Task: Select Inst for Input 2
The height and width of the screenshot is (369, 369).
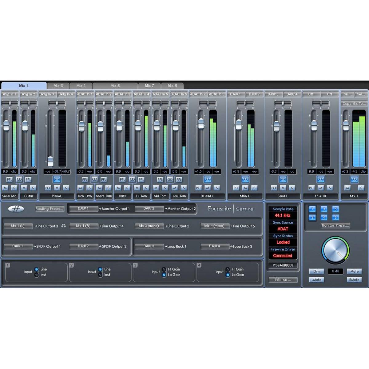Action: (100, 275)
